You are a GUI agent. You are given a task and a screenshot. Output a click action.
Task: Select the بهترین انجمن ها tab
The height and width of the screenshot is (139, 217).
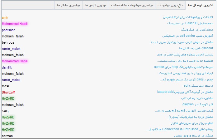coord(95,6)
